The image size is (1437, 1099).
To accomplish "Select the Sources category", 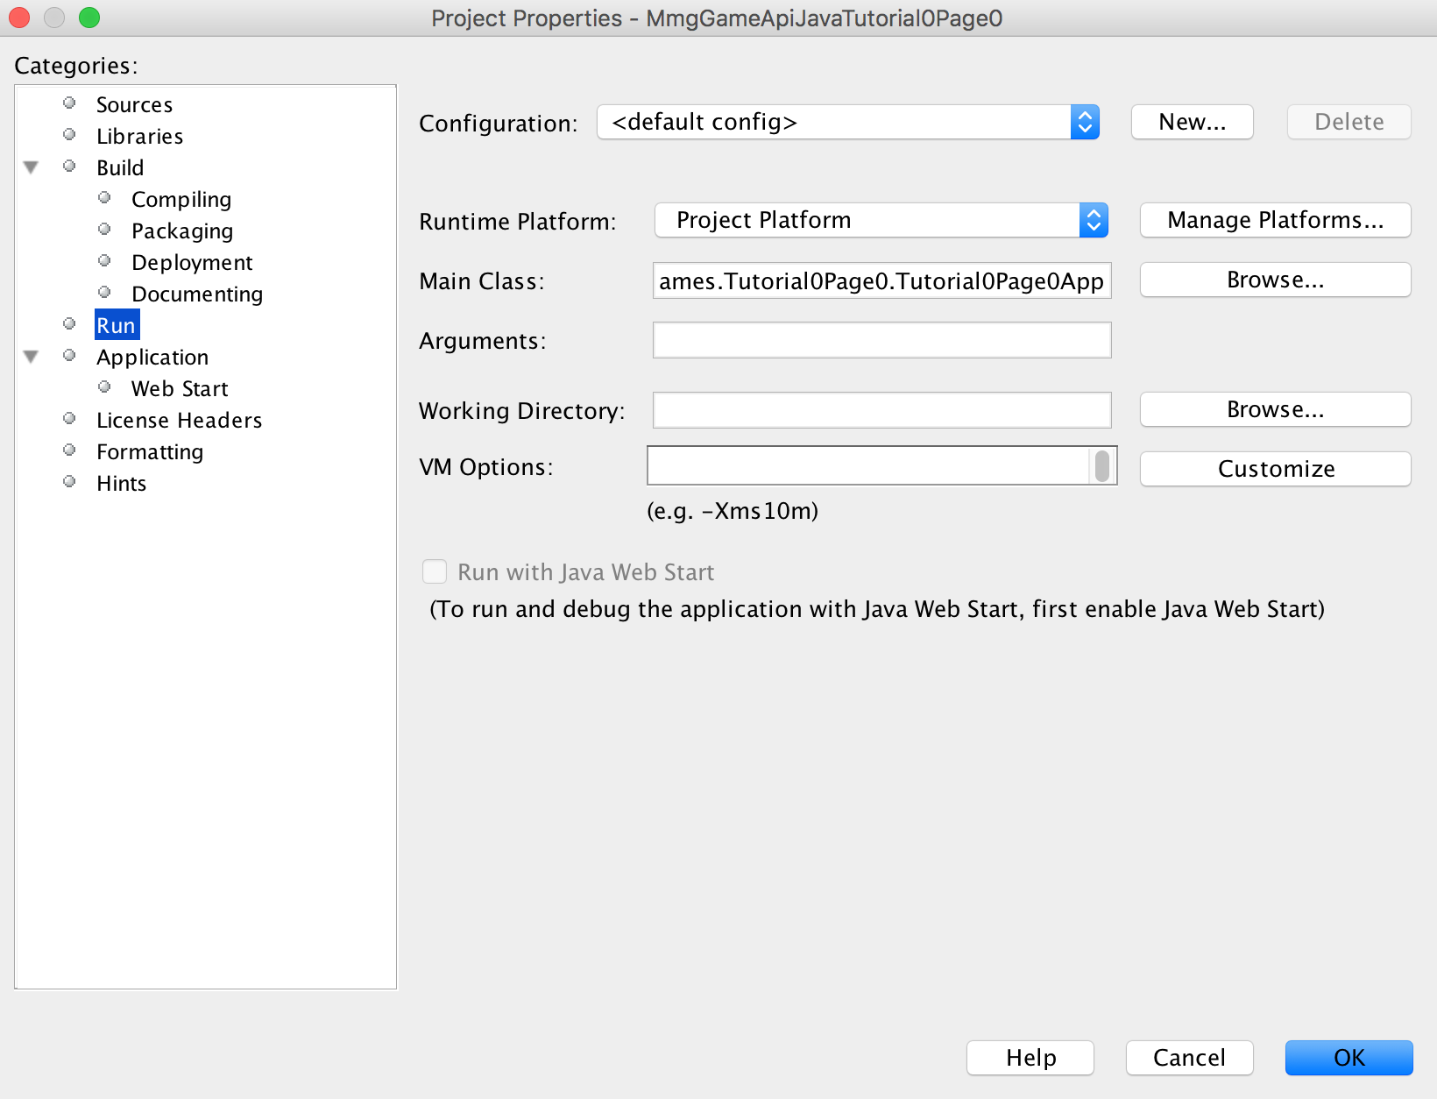I will pyautogui.click(x=134, y=105).
